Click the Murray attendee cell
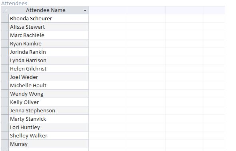The image size is (236, 151). point(49,144)
